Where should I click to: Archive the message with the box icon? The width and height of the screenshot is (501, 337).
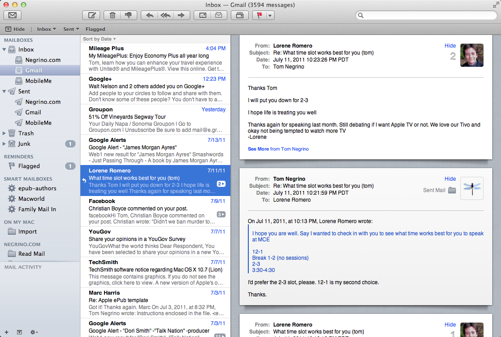coord(240,15)
